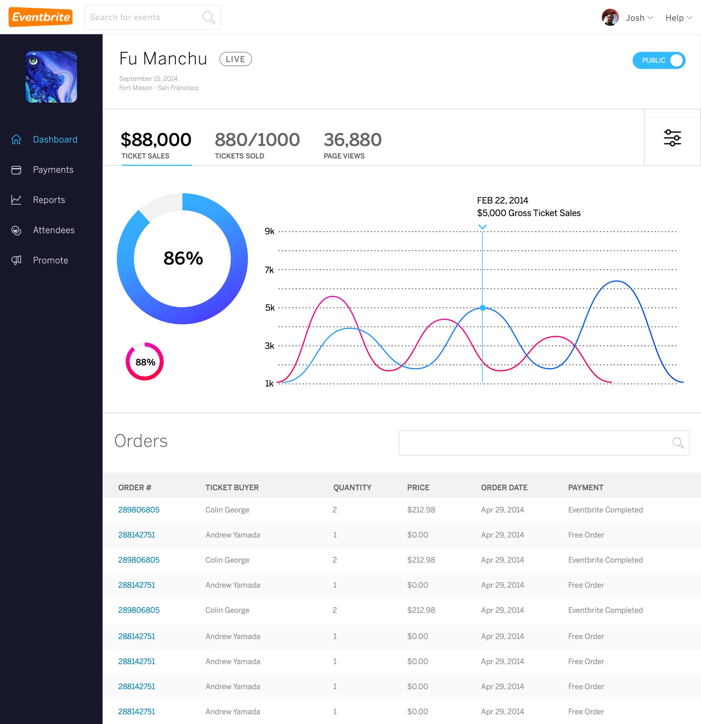Click the Fu Manchu event title

(163, 59)
